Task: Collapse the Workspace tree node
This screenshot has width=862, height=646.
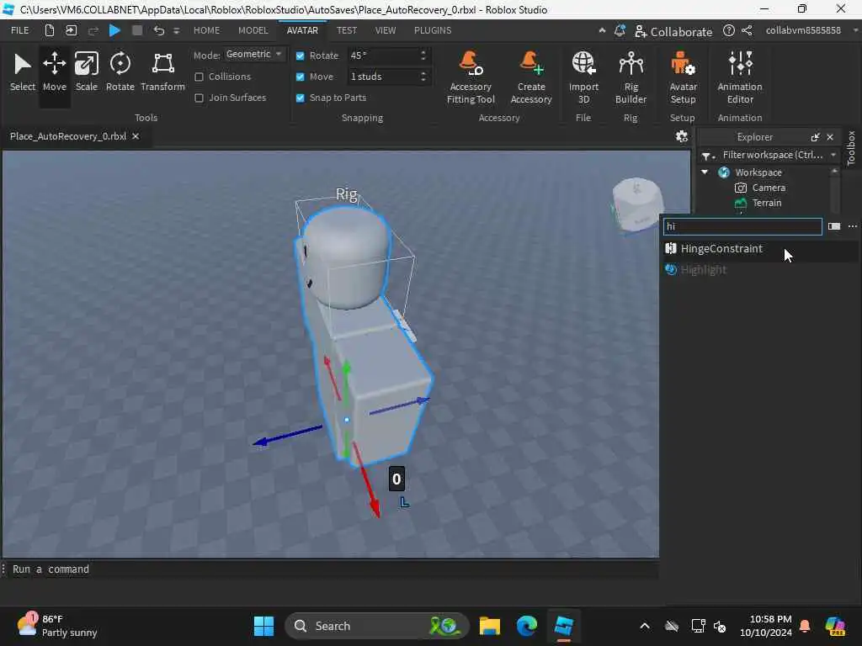Action: pyautogui.click(x=705, y=172)
